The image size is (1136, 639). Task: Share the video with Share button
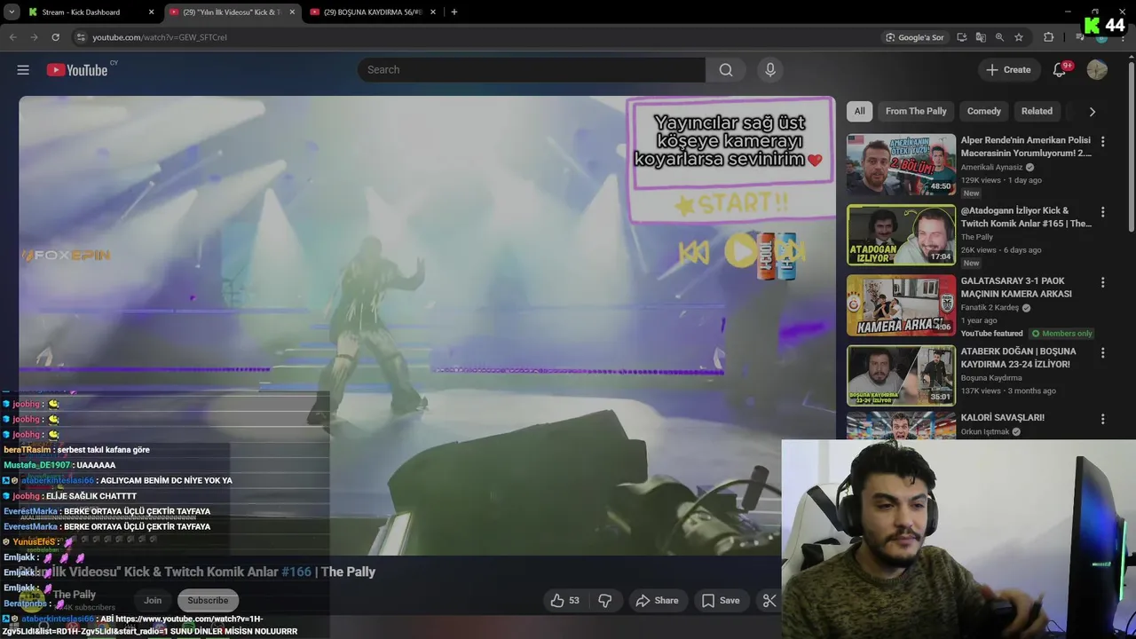tap(657, 601)
